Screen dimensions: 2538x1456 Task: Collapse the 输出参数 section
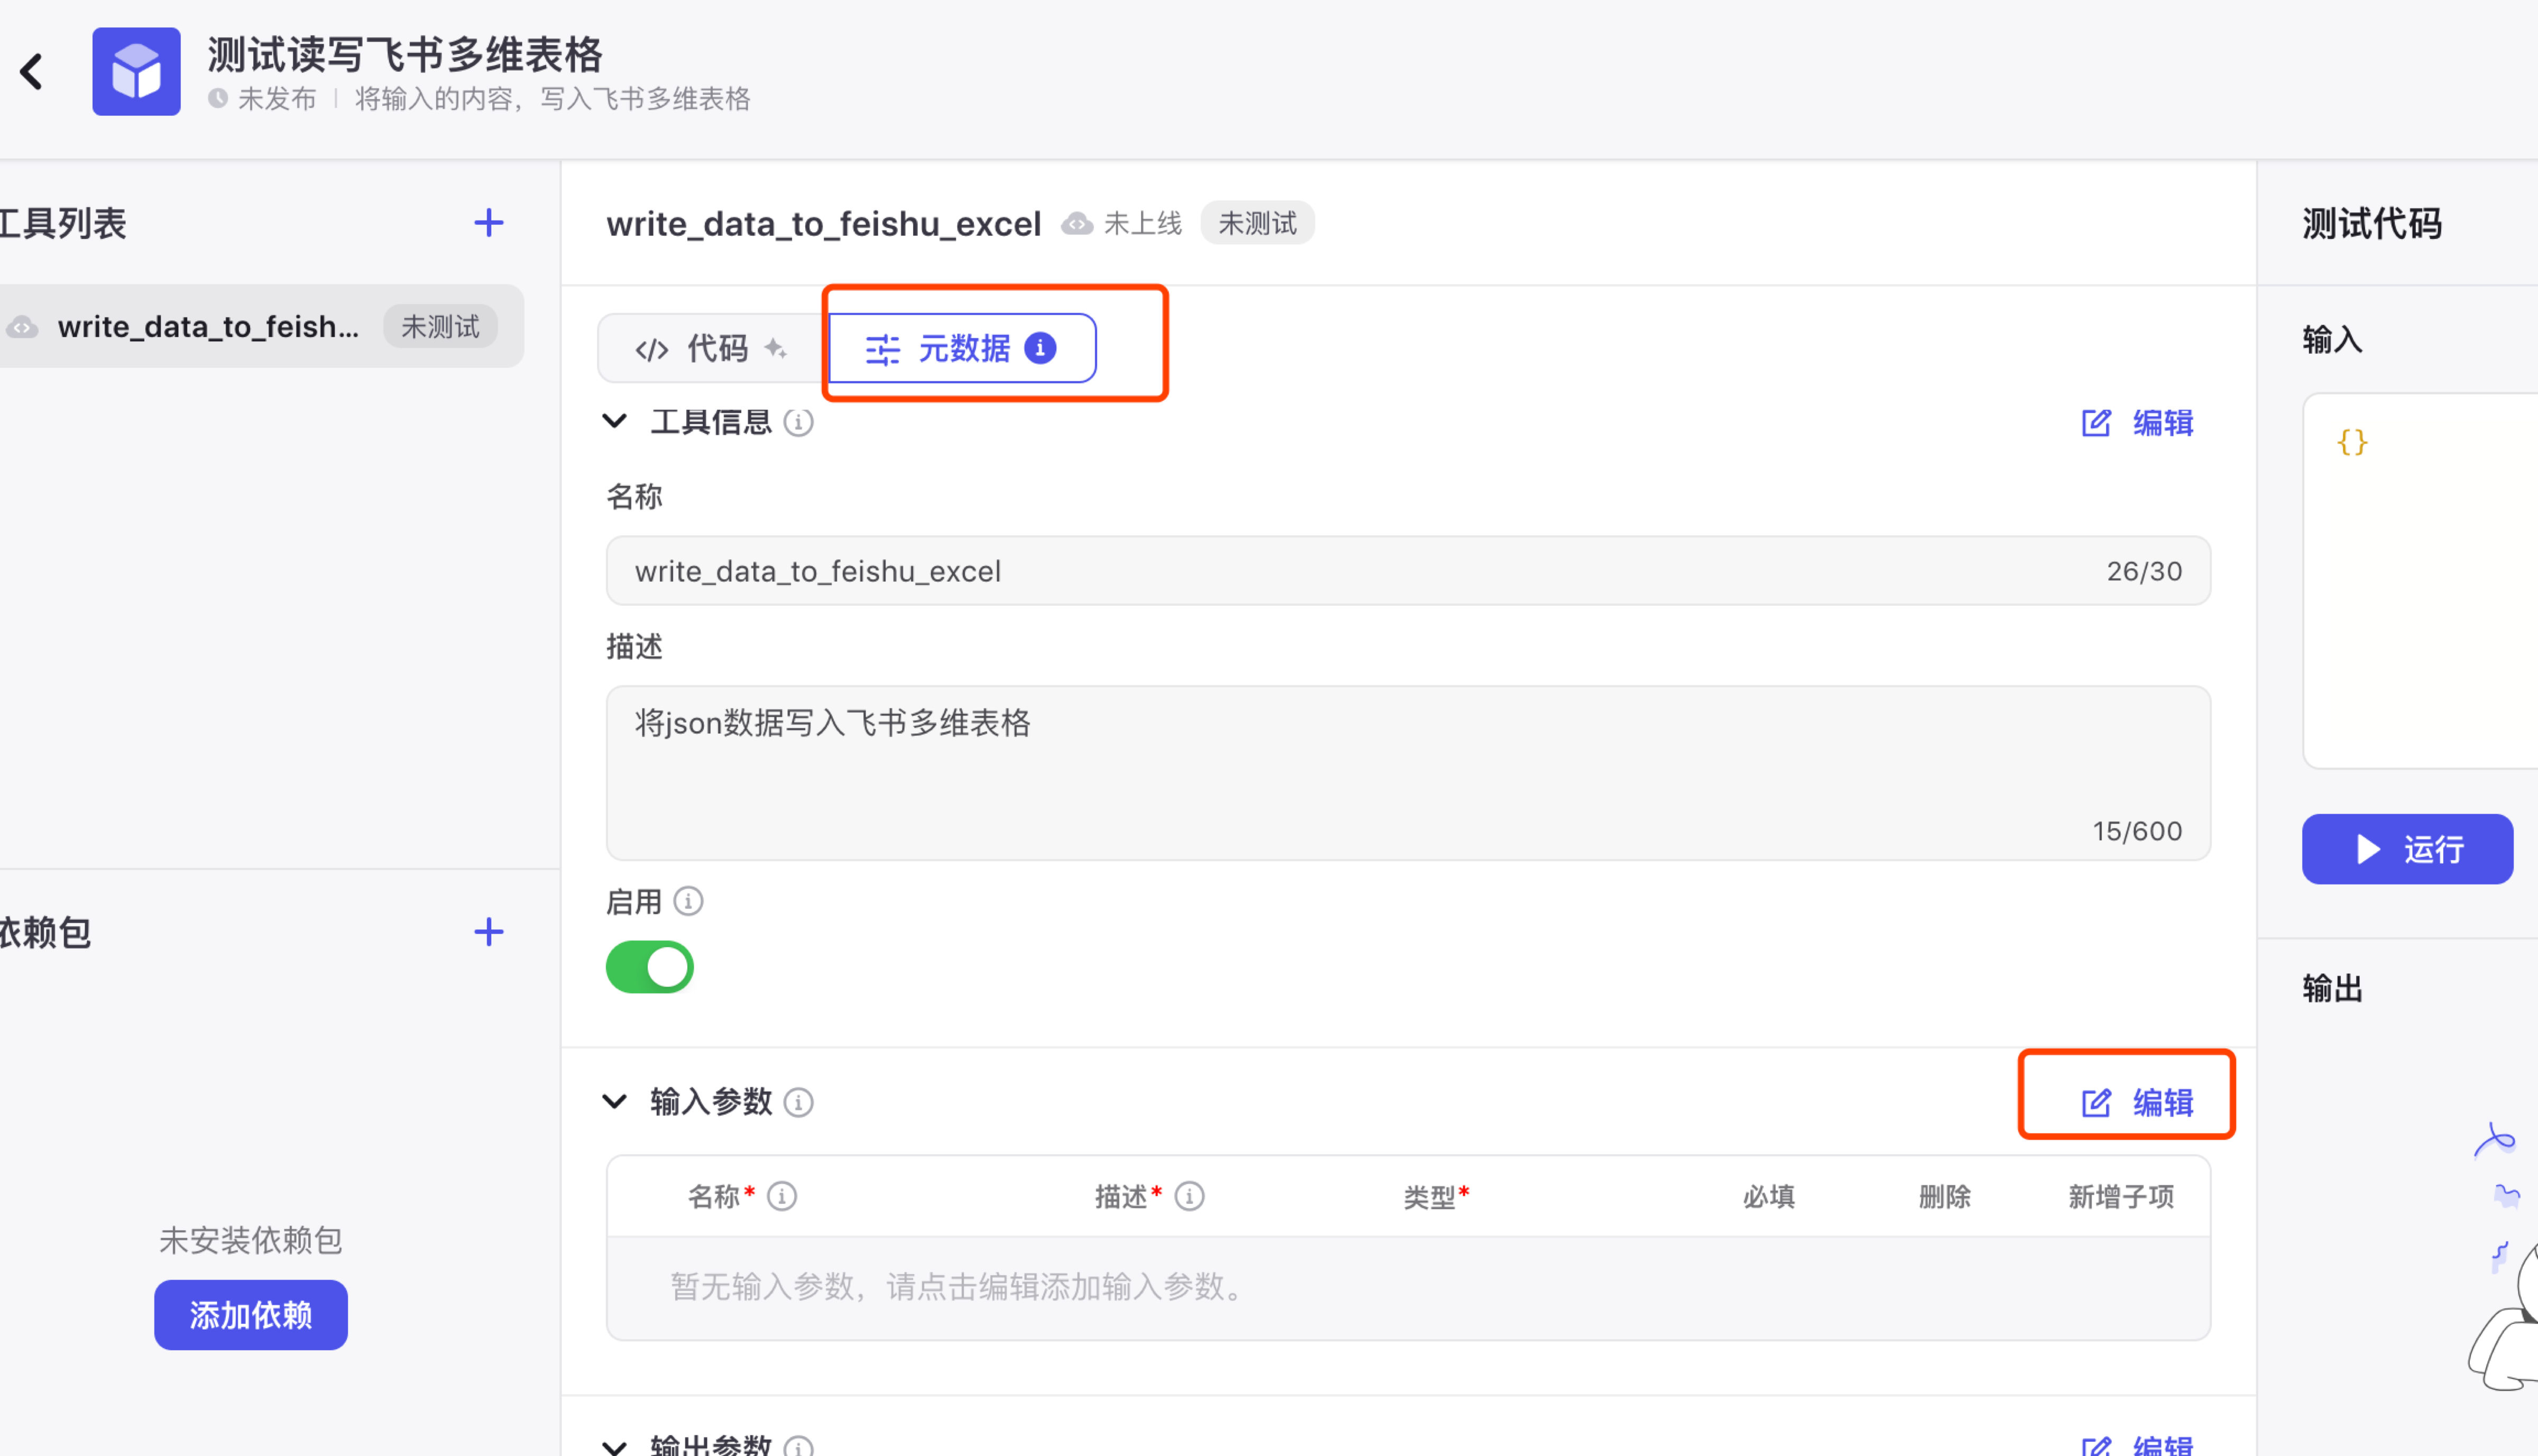click(x=615, y=1445)
